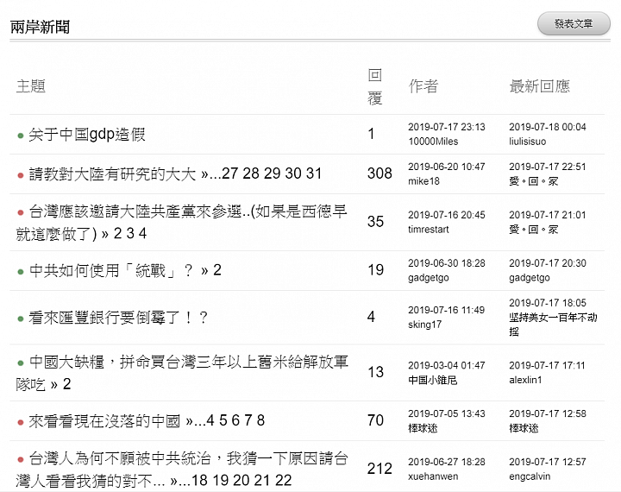This screenshot has width=621, height=492.
Task: Click the green status dot beside 看來匯豐銀行要倒霉了
Action: pyautogui.click(x=21, y=319)
